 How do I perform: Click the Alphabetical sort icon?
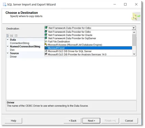click(x=12, y=36)
